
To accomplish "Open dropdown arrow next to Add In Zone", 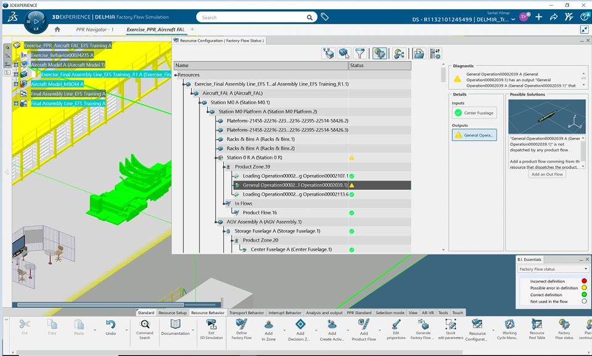I will (284, 330).
